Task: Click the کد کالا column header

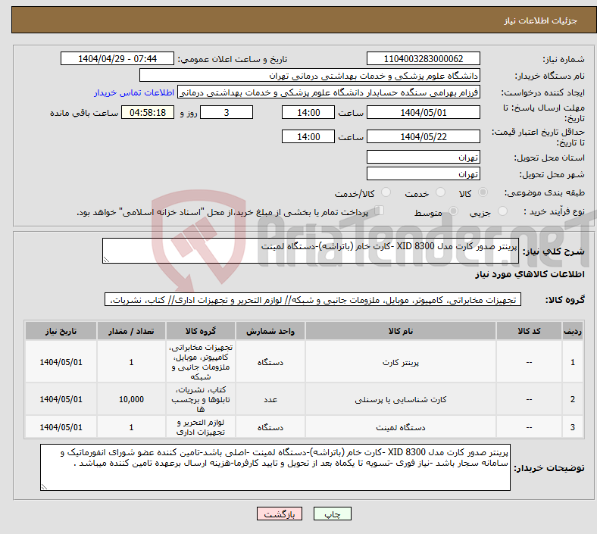Action: coord(529,331)
